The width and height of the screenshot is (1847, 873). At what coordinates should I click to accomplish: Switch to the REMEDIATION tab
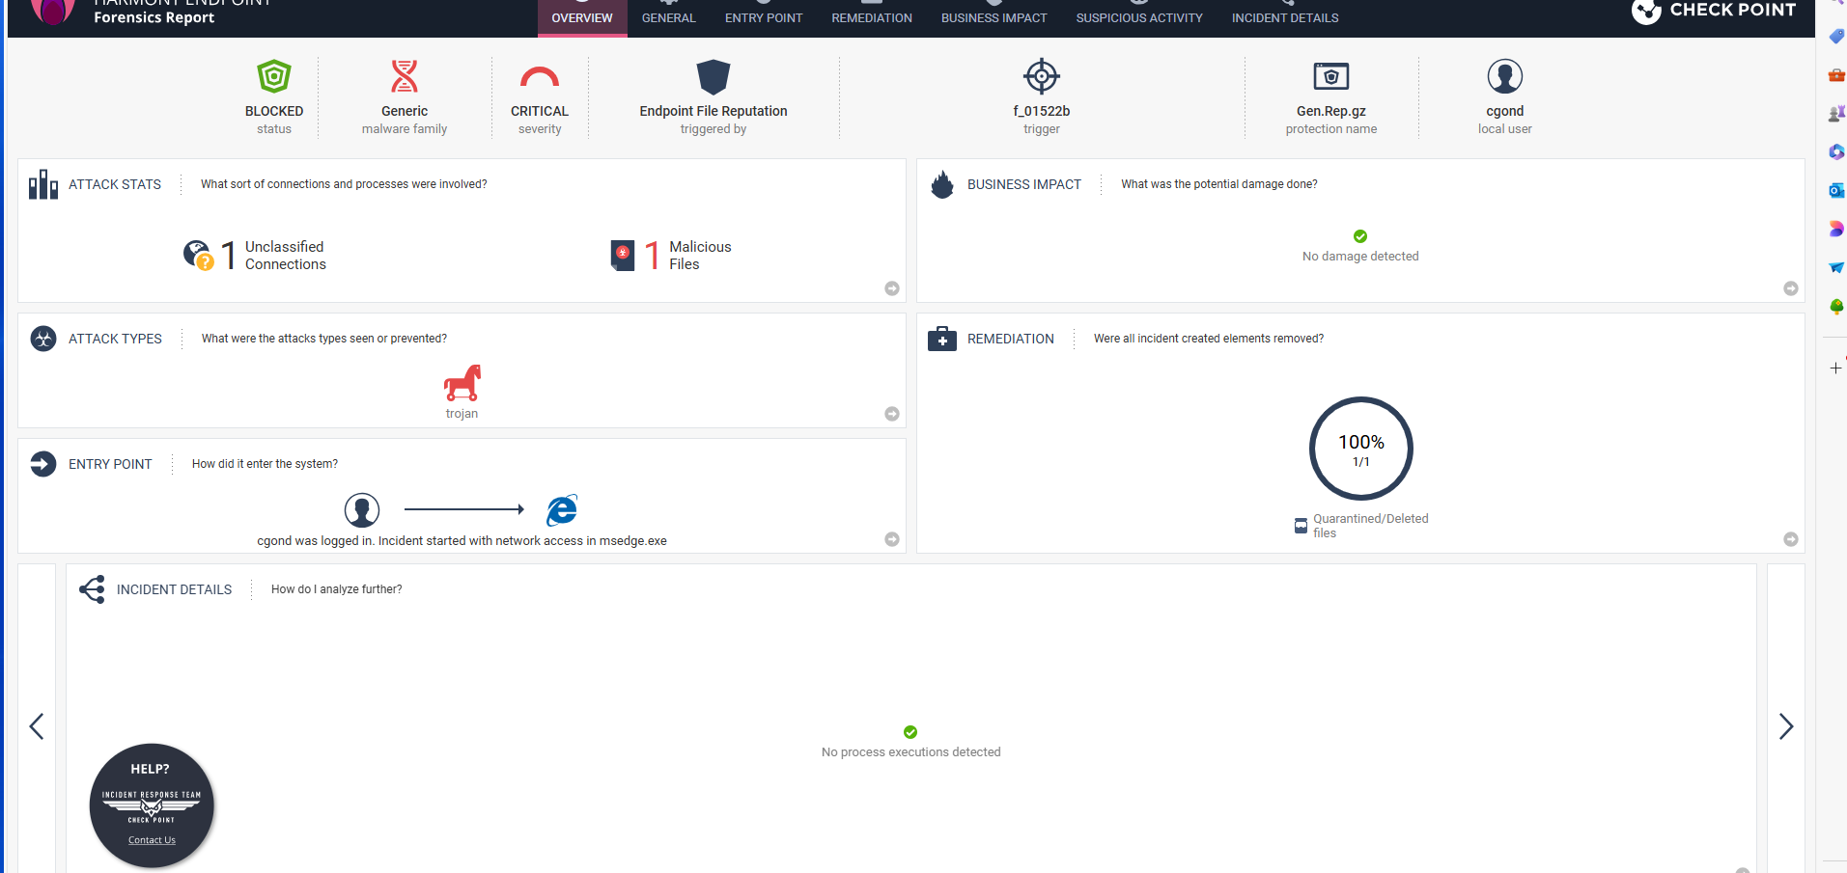[x=872, y=17]
